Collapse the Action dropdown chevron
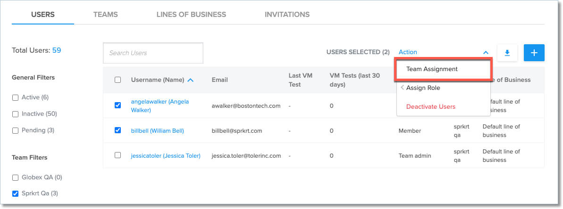The width and height of the screenshot is (563, 209). 486,53
